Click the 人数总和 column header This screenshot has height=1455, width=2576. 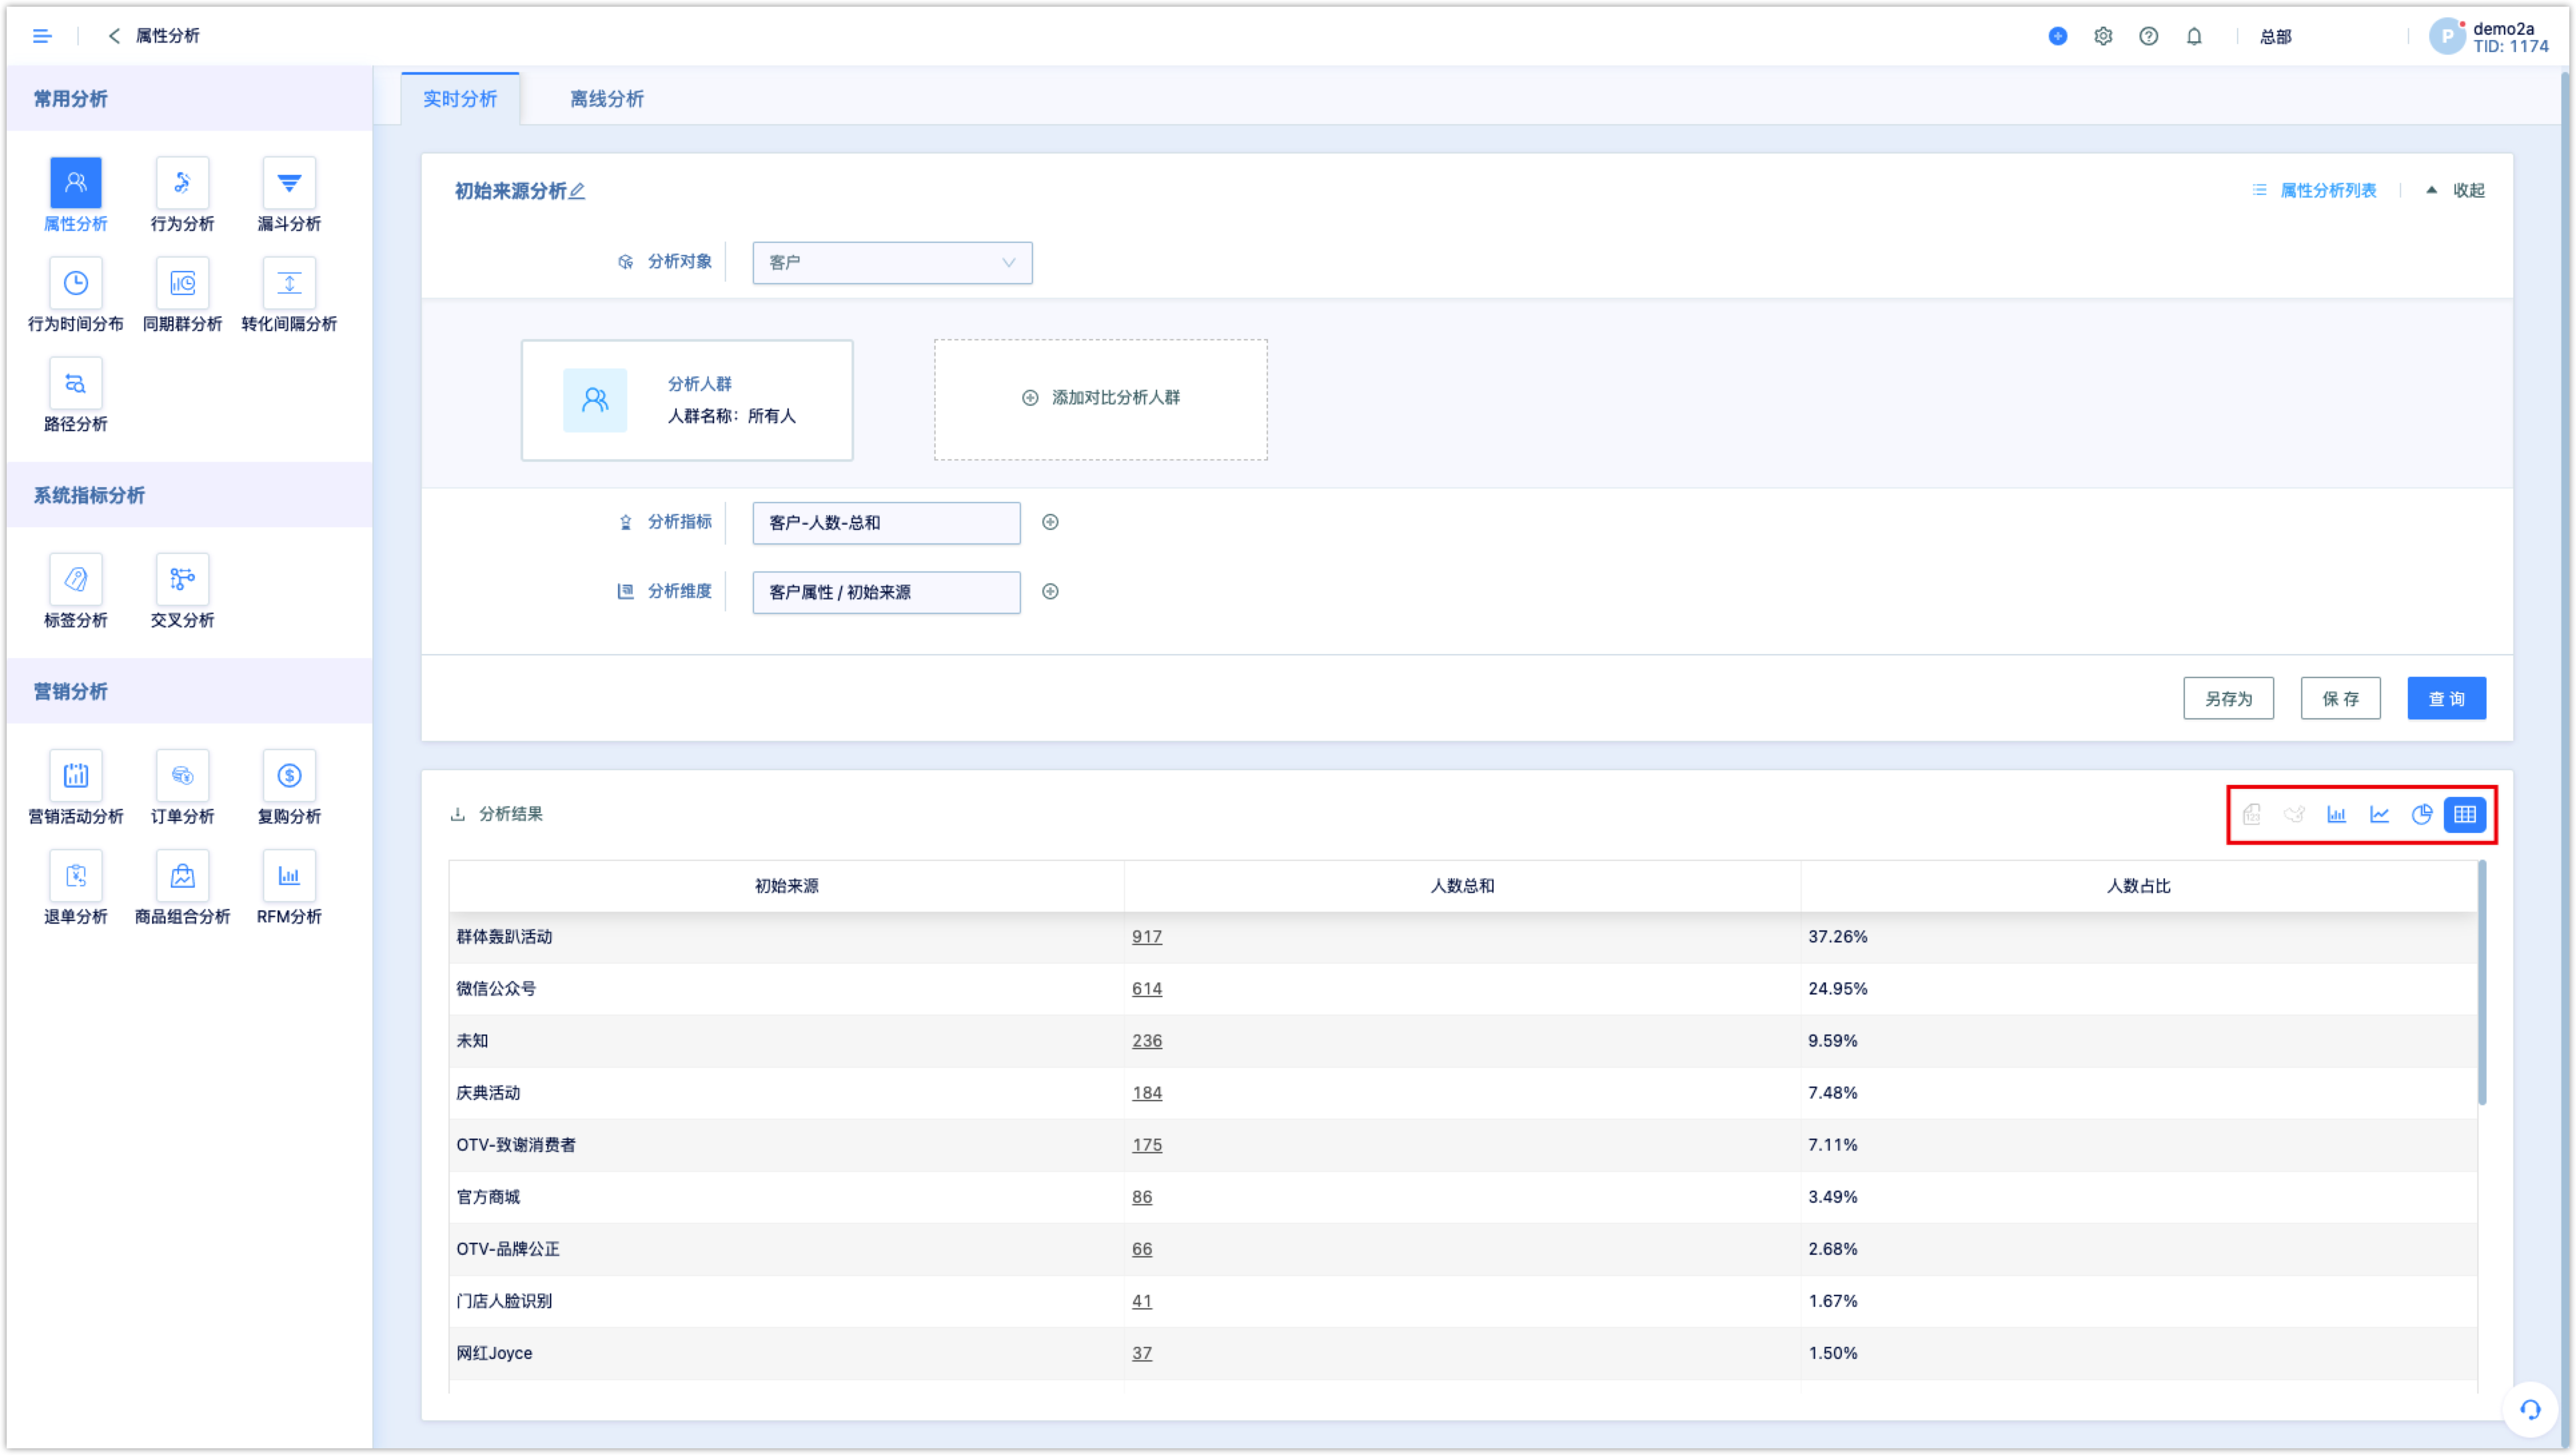pyautogui.click(x=1462, y=886)
